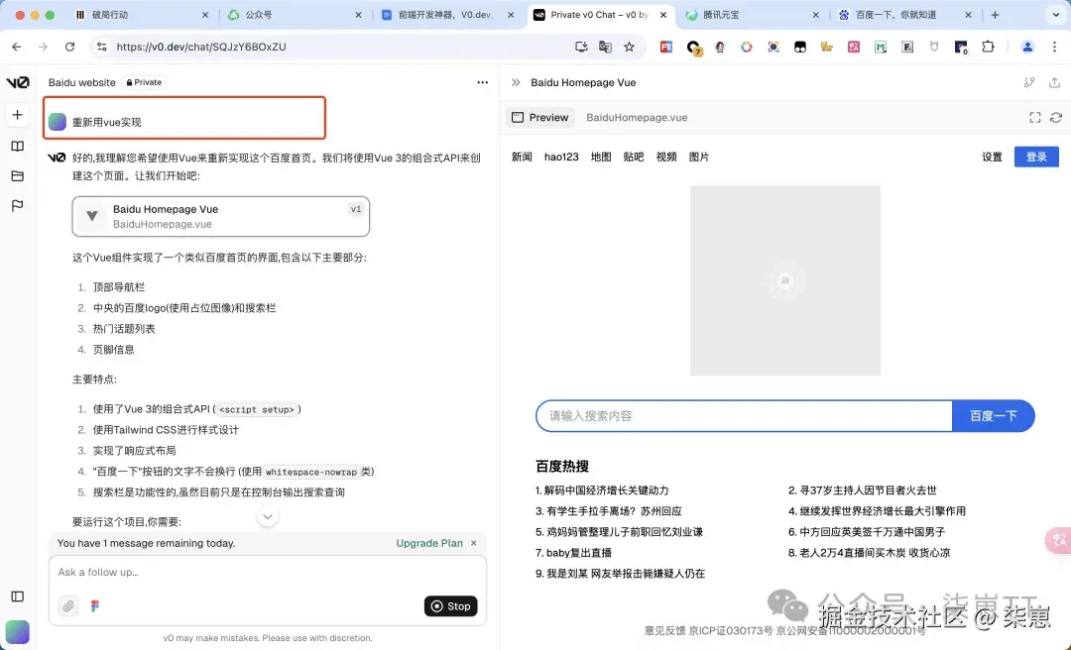Click 贴吧 link in preview nav
The height and width of the screenshot is (650, 1071).
coord(634,157)
